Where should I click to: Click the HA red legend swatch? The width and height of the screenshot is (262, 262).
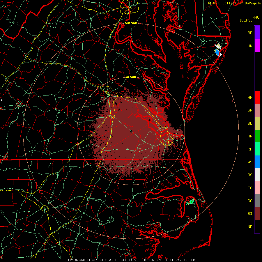click(x=257, y=97)
